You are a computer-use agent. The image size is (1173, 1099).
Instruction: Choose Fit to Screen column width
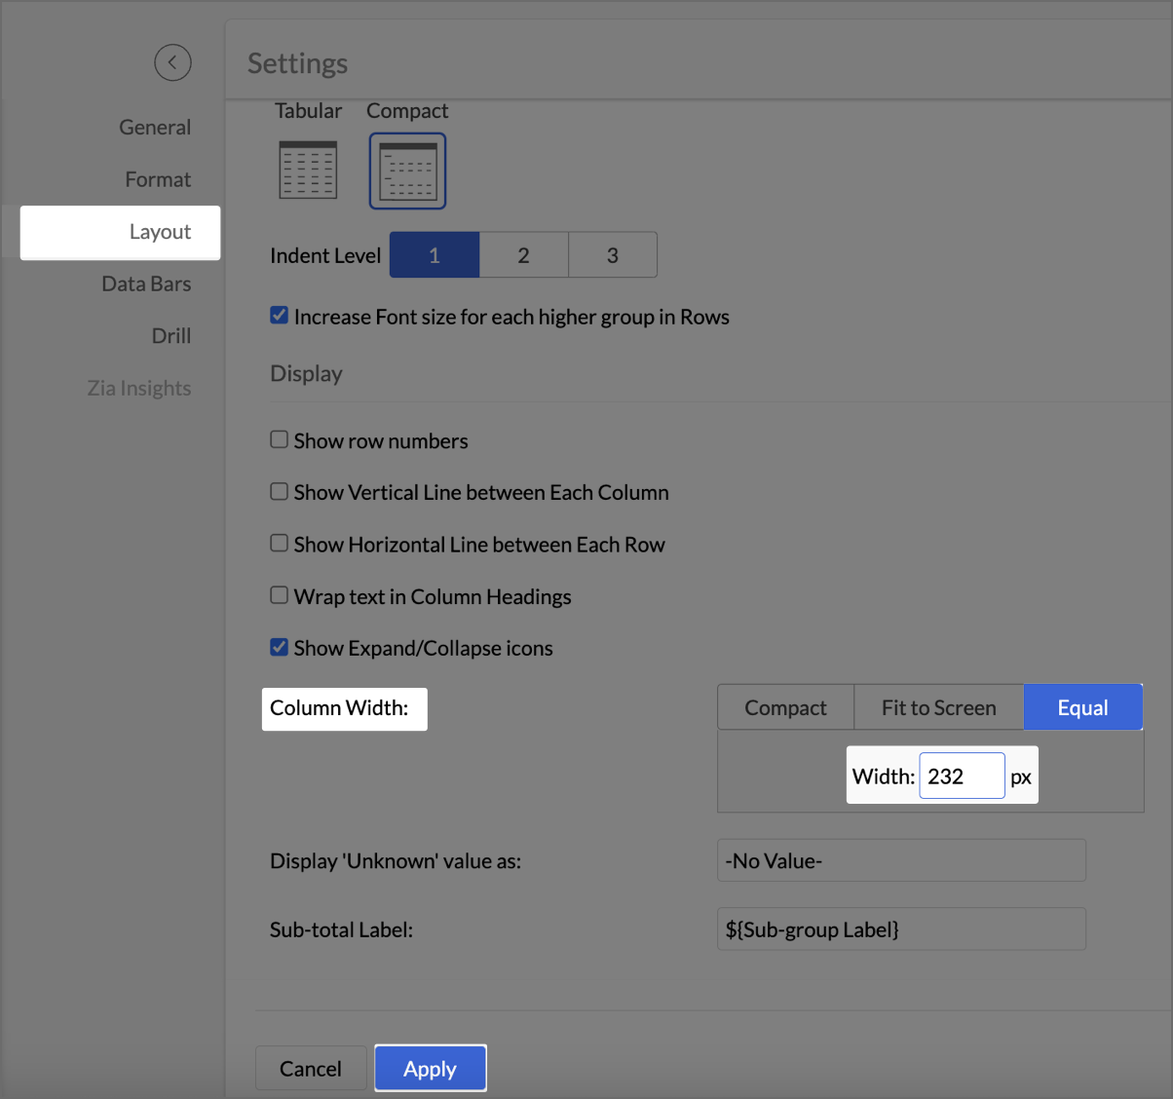(x=938, y=708)
